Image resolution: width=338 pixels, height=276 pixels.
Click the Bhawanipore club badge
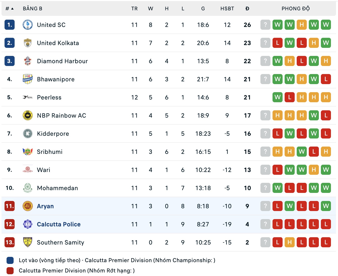coord(27,79)
